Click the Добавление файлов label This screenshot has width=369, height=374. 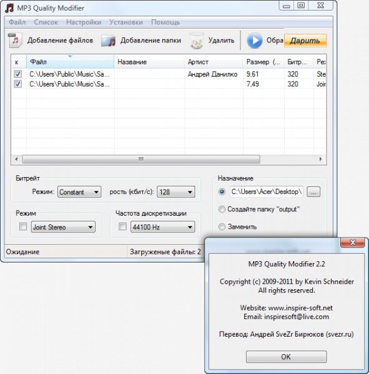(60, 41)
